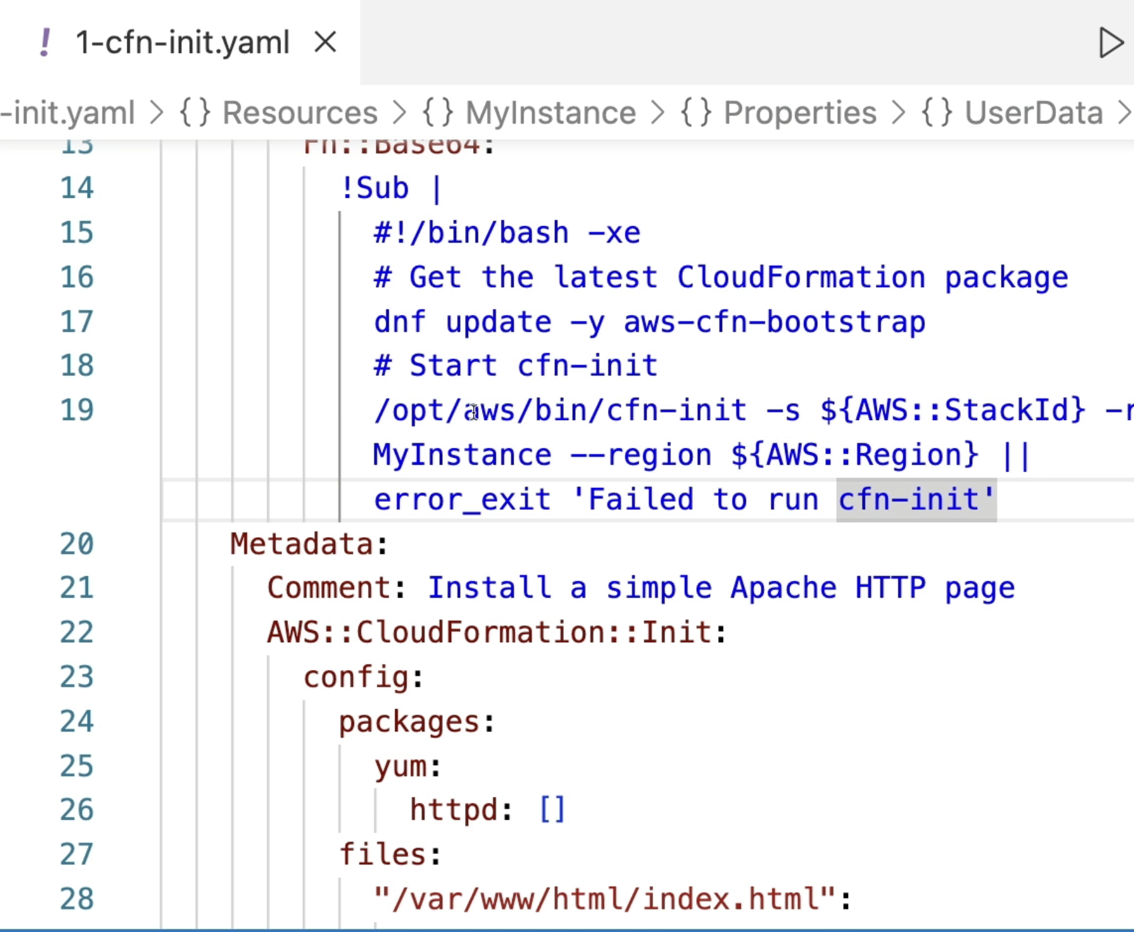Click 'dnf update -y aws-cfn-bootstrap' line
1134x932 pixels.
[x=650, y=322]
